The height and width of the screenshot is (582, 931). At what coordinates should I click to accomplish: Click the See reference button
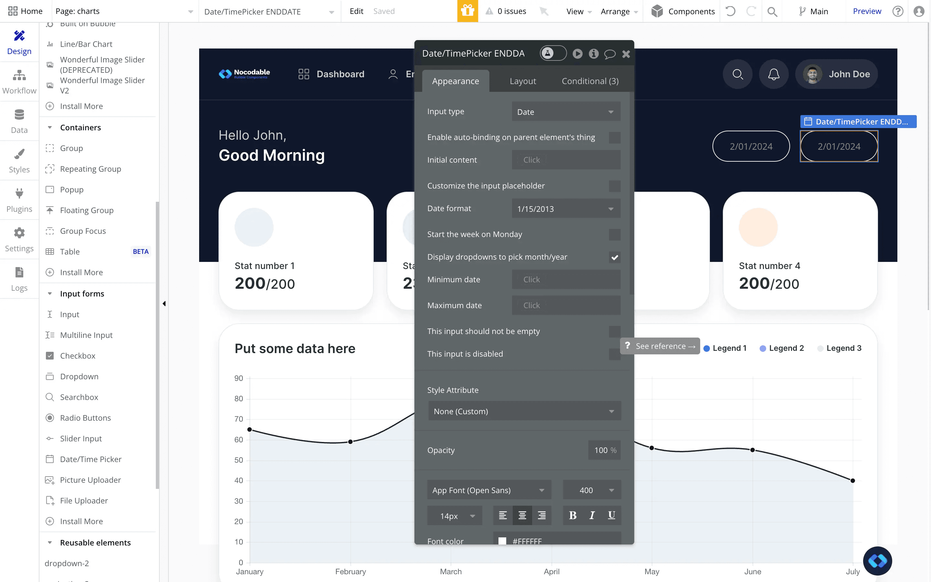(660, 346)
